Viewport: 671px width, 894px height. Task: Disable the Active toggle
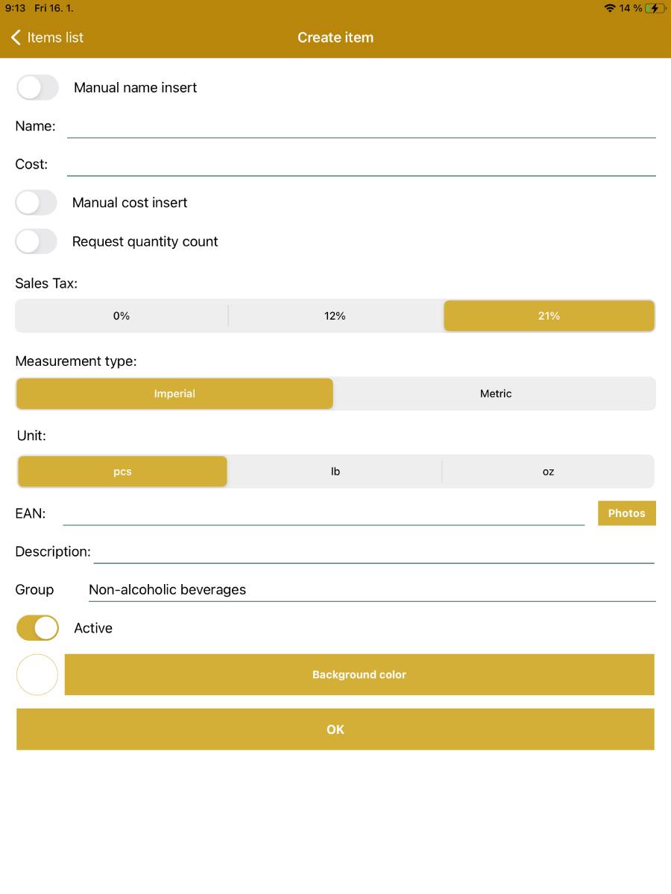(x=37, y=627)
